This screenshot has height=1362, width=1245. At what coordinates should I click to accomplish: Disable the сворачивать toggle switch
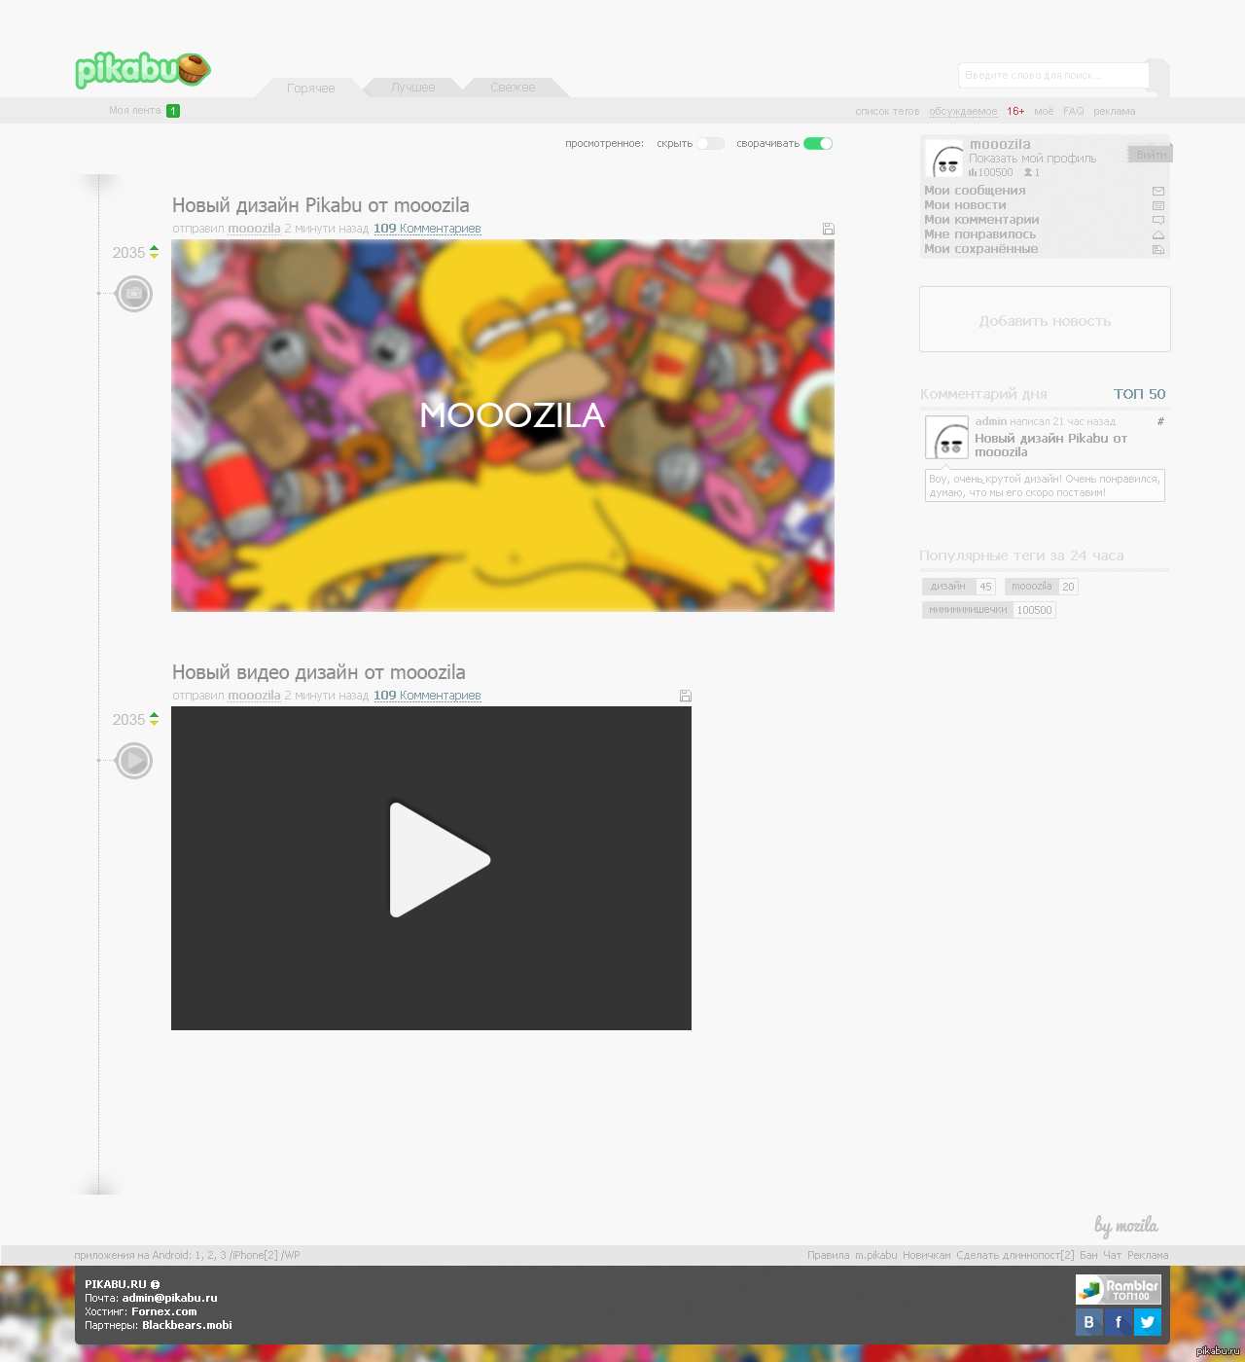pos(818,144)
